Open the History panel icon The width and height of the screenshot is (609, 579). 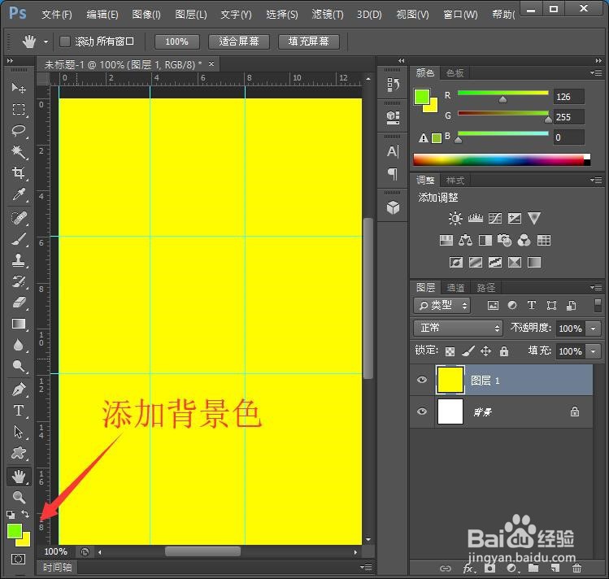click(393, 85)
